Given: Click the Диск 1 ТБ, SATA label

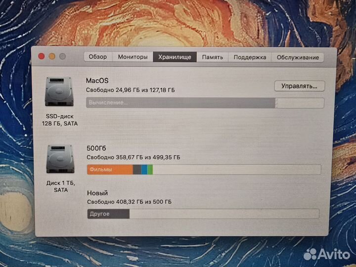Looking at the screenshot, I should pyautogui.click(x=61, y=186).
